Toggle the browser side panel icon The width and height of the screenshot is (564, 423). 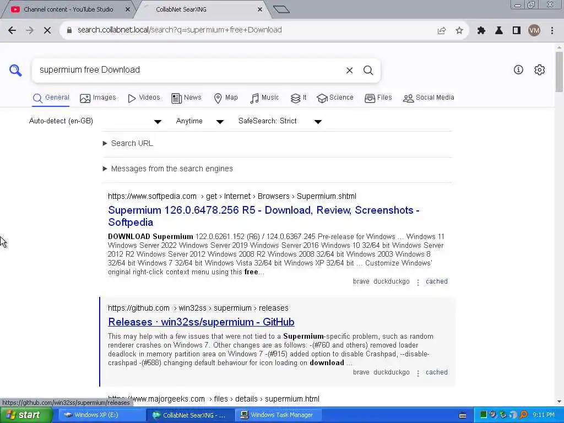[x=517, y=31]
